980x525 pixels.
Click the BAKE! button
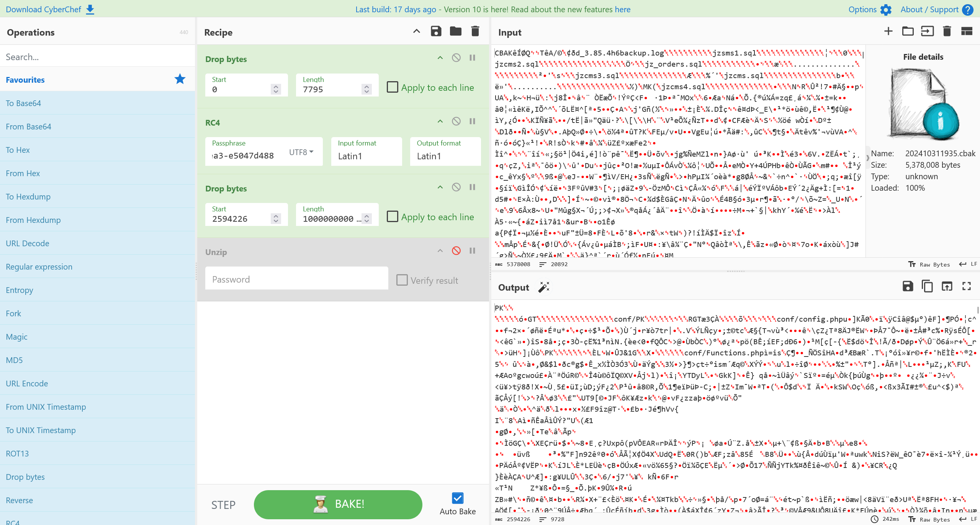[338, 504]
